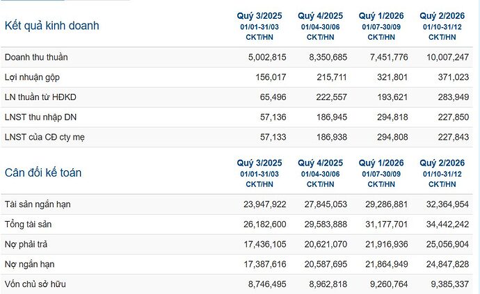
Task: Select Quý 1/2026 header in Cân đối kế toán
Action: 381,163
